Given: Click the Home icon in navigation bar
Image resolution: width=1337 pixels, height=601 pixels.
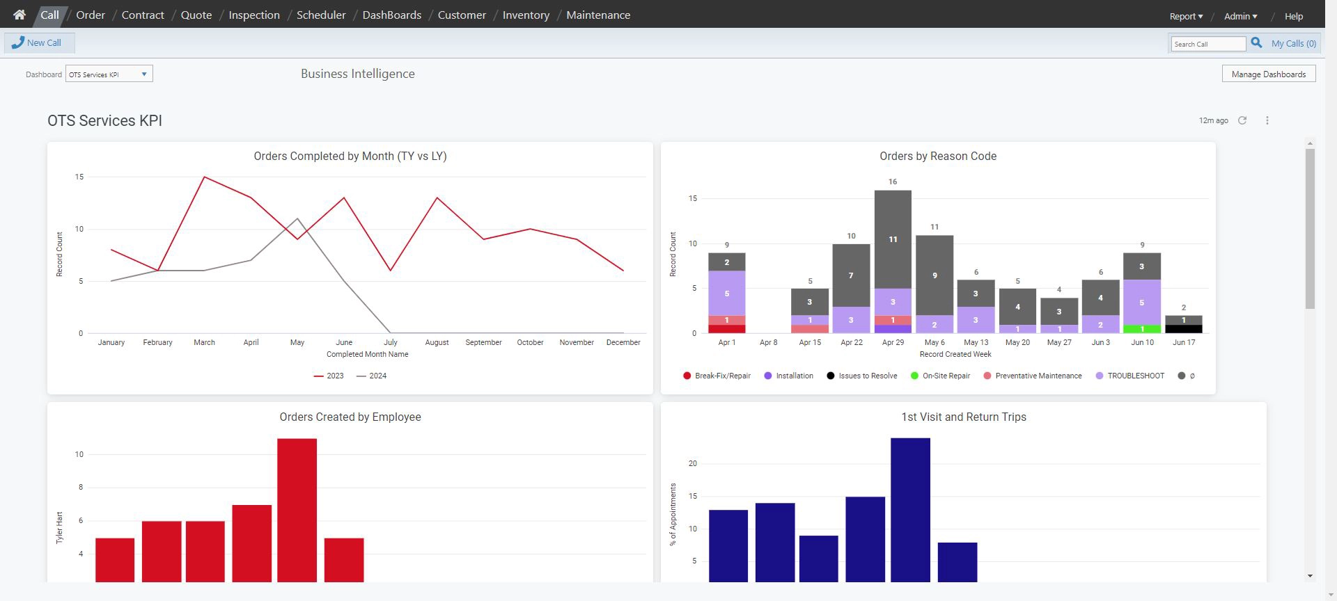Looking at the screenshot, I should click(19, 15).
